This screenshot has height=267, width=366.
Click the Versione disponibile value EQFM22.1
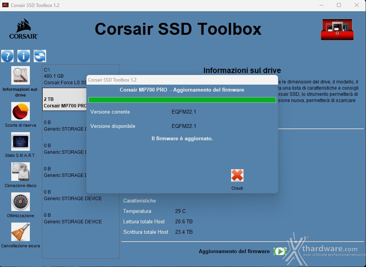(x=184, y=126)
